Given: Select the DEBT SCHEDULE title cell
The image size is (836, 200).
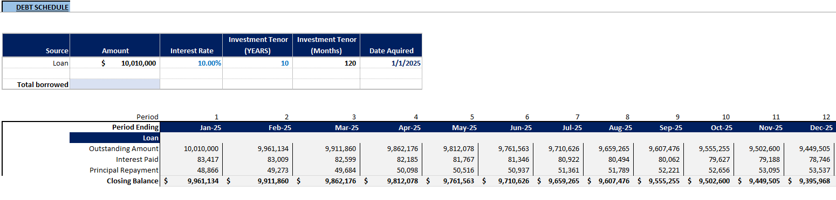Looking at the screenshot, I should [36, 8].
